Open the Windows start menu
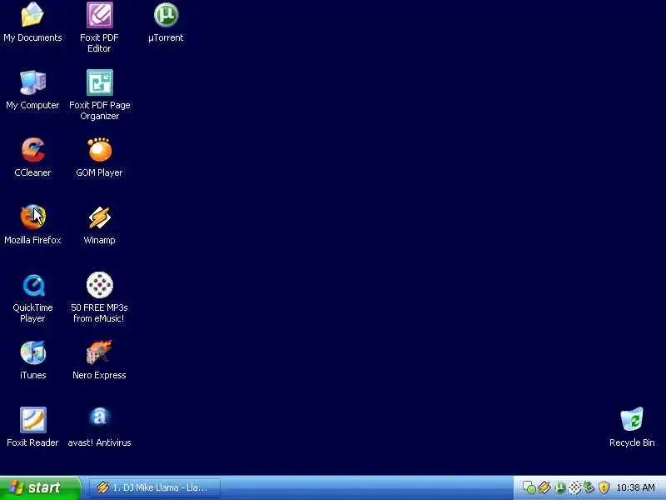This screenshot has height=500, width=666. tap(40, 487)
